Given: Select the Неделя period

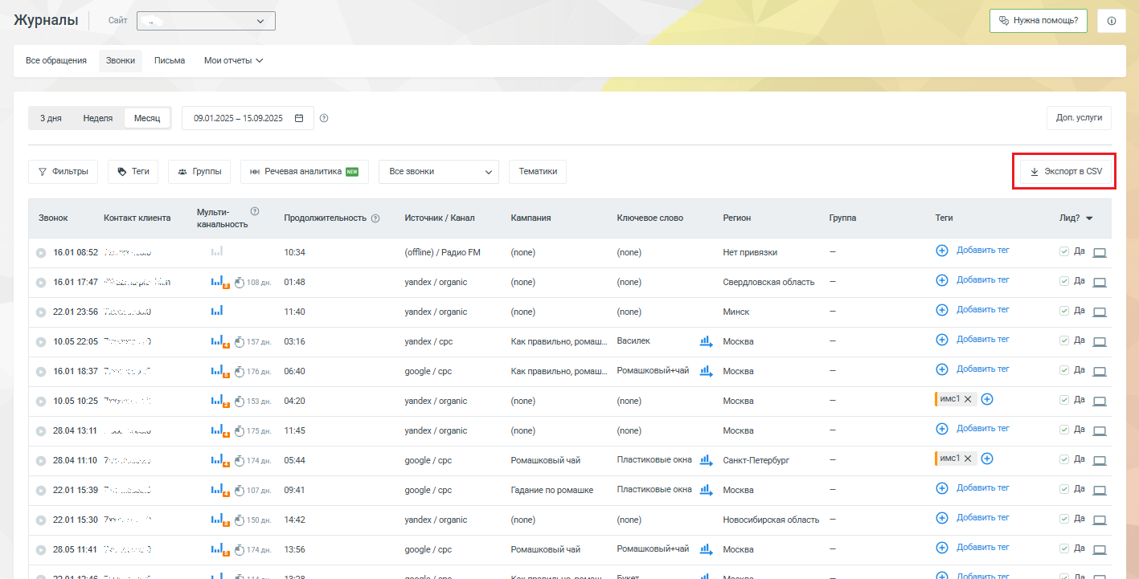Looking at the screenshot, I should (98, 118).
